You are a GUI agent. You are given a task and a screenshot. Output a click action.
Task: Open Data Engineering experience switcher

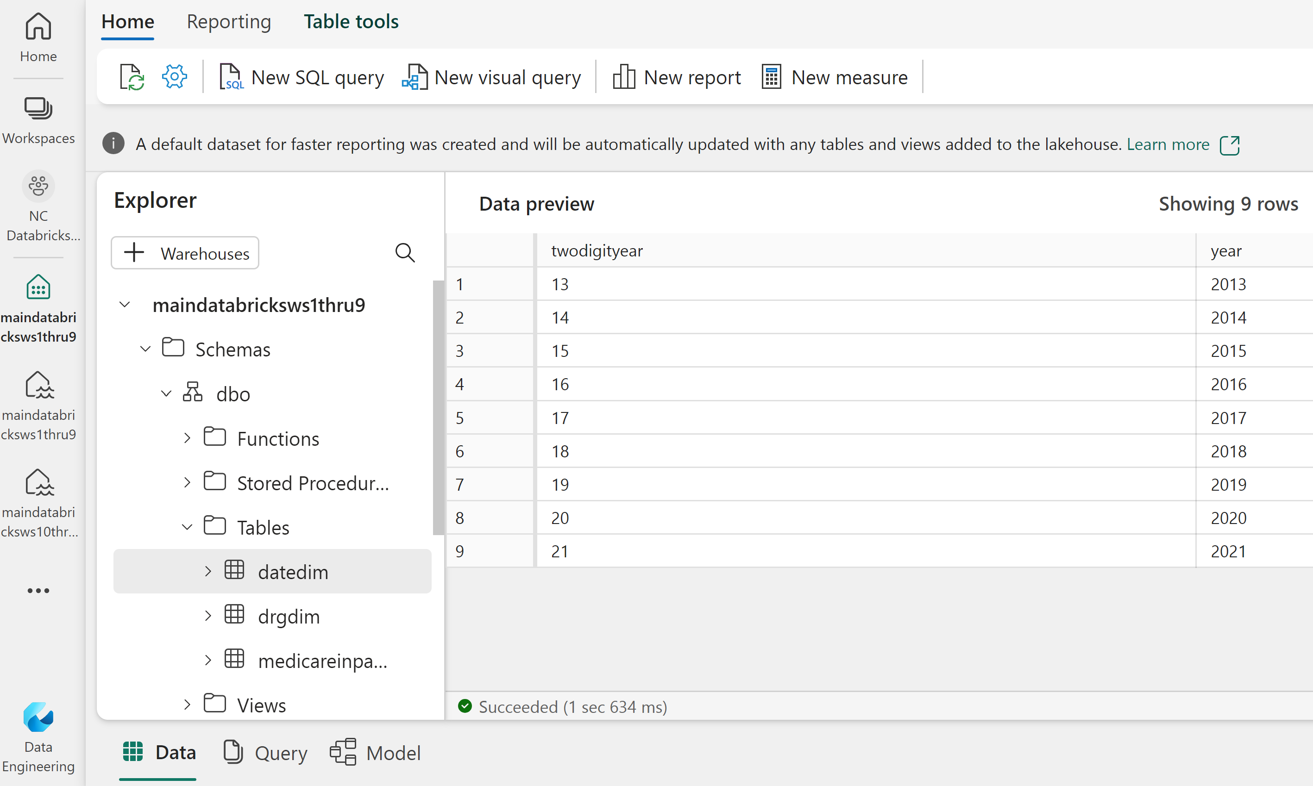38,736
